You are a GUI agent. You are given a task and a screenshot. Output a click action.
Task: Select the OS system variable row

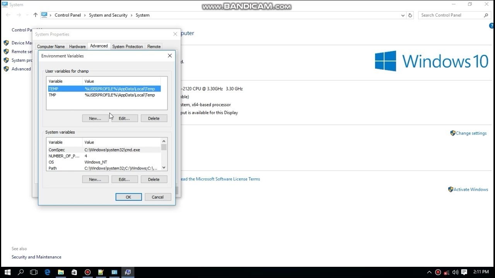coord(104,162)
